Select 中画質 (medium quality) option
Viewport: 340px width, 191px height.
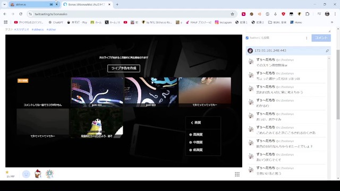196,142
